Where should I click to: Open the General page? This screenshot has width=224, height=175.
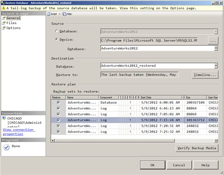(x=13, y=18)
